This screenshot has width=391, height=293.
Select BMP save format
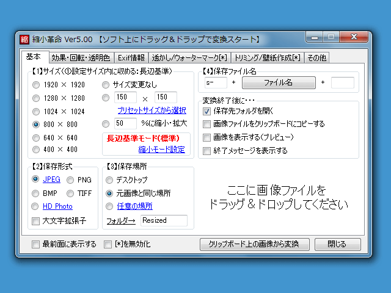[35, 194]
